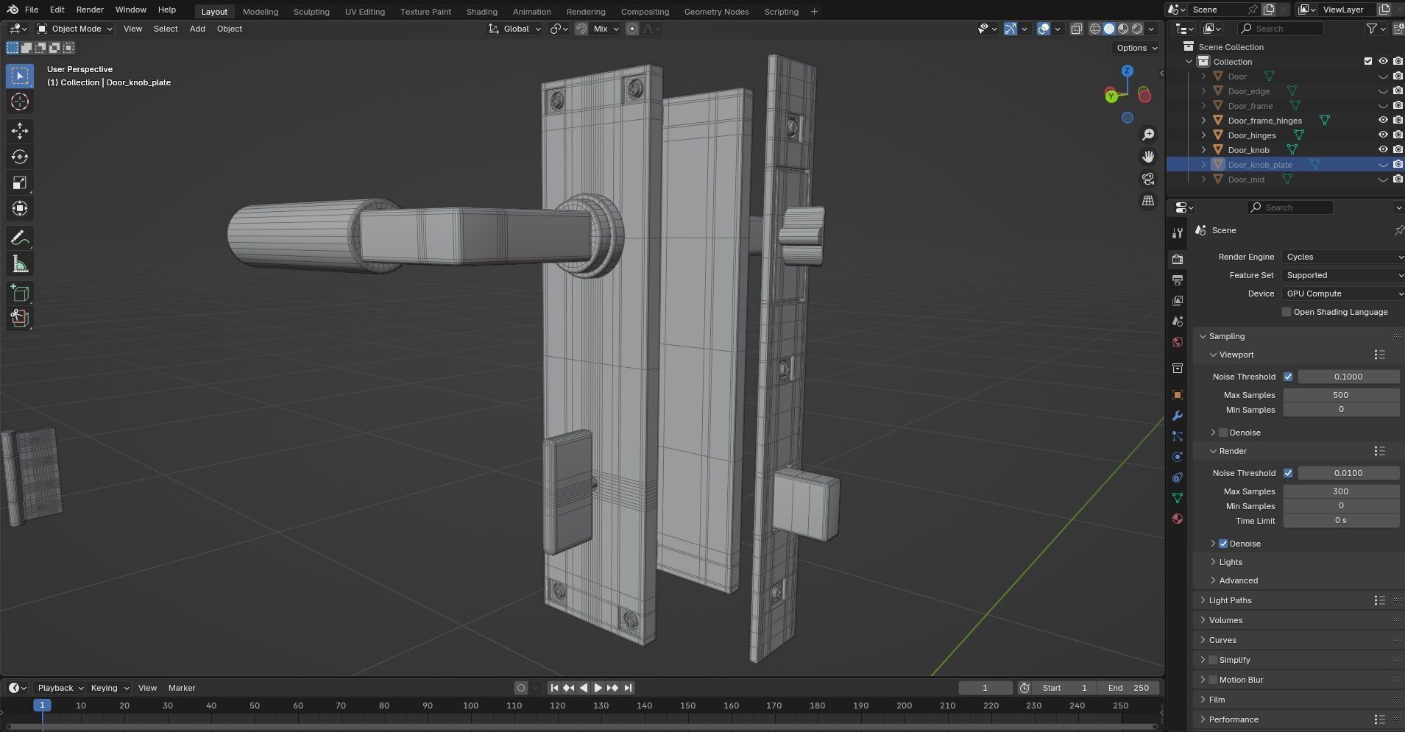Screen dimensions: 1405x732
Task: Switch to the Shading workspace tab
Action: click(482, 12)
